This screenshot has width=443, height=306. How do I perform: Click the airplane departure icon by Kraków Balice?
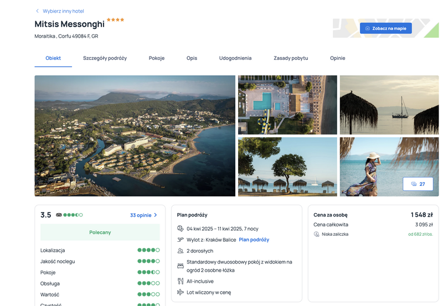pos(181,240)
